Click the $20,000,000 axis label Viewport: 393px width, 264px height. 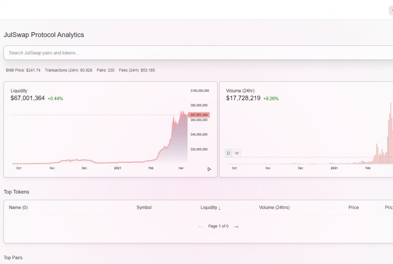[x=199, y=149]
